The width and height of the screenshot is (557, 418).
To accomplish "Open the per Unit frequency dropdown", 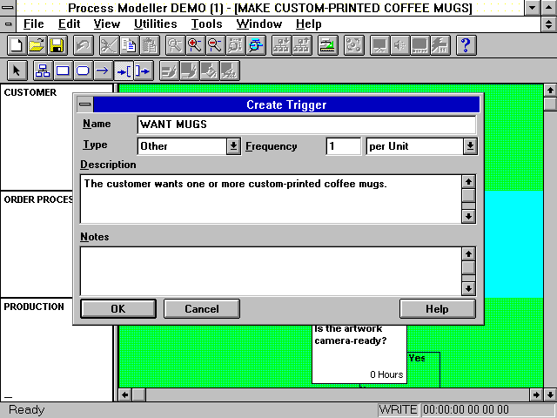I will tap(470, 146).
